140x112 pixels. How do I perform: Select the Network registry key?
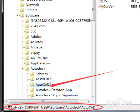point(32,5)
